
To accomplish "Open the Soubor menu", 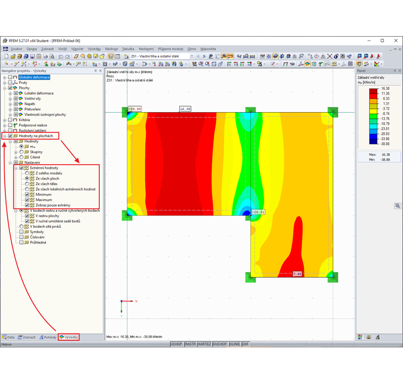I will tap(16, 49).
